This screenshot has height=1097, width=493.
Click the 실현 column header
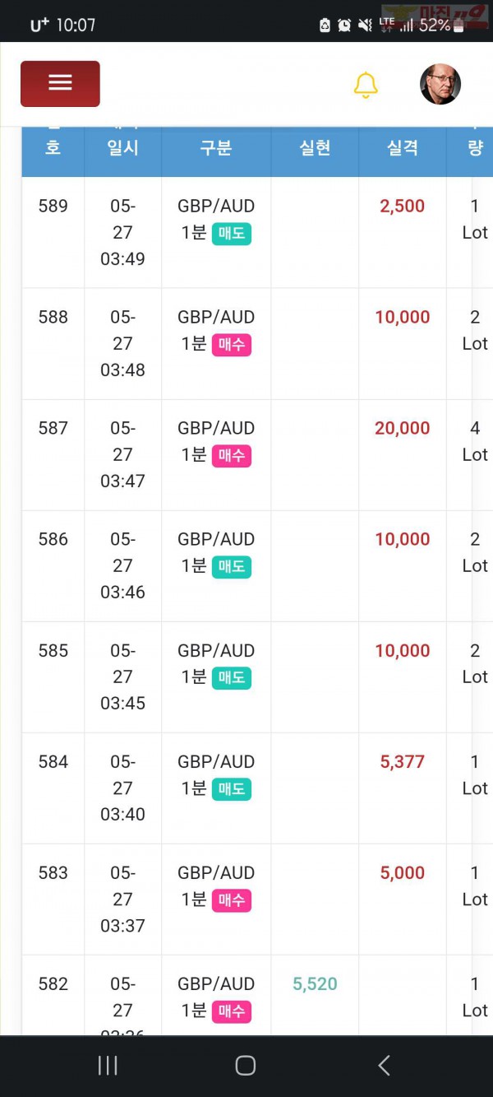[315, 148]
